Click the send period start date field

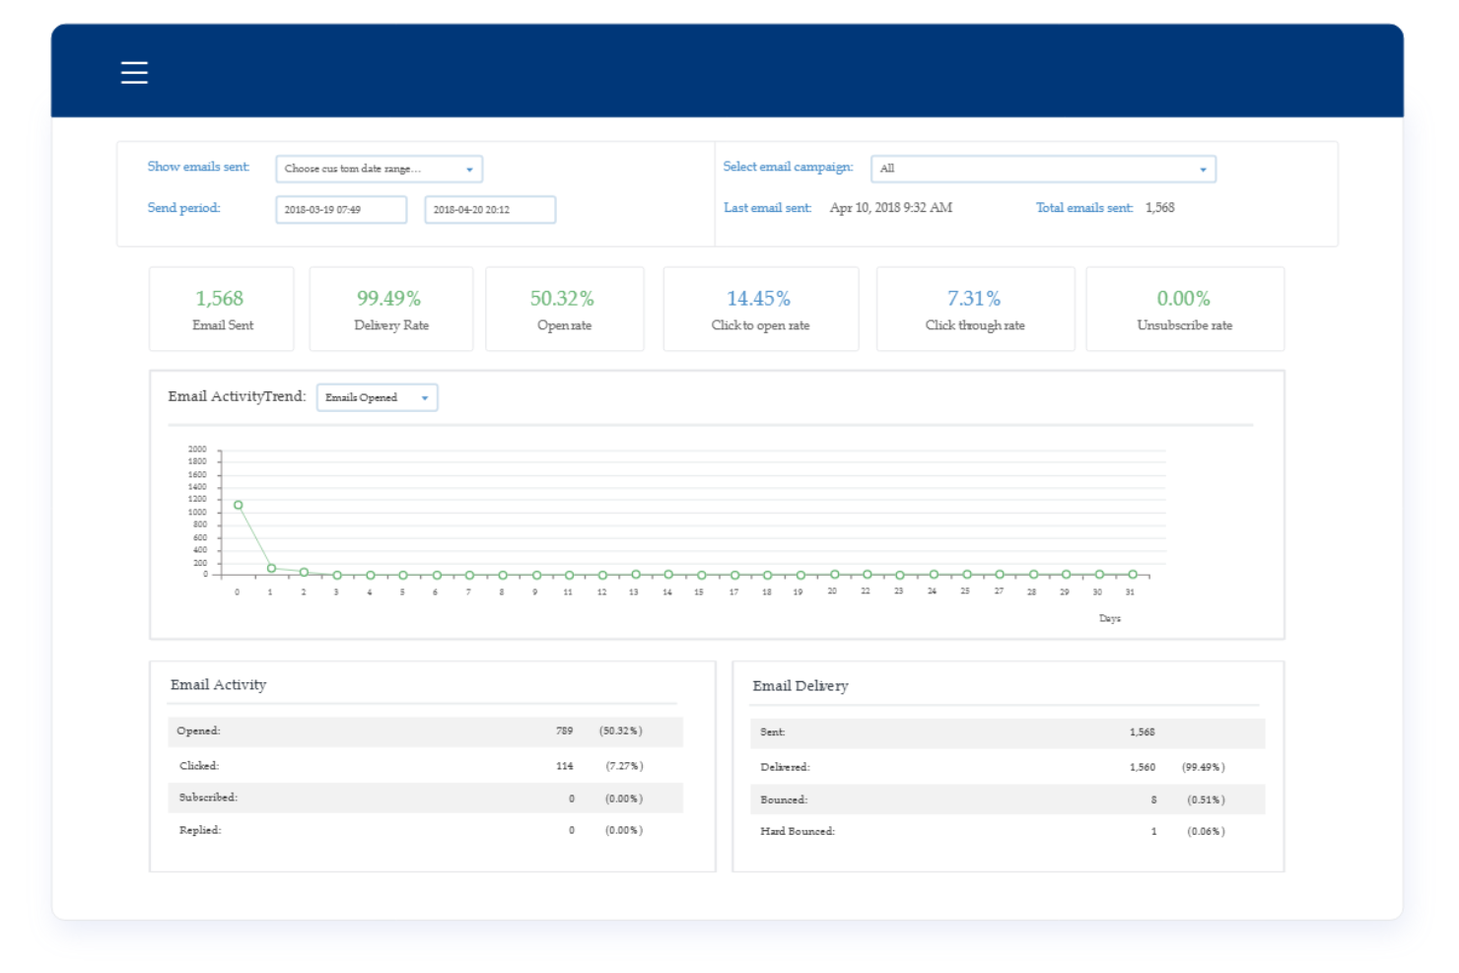point(341,209)
